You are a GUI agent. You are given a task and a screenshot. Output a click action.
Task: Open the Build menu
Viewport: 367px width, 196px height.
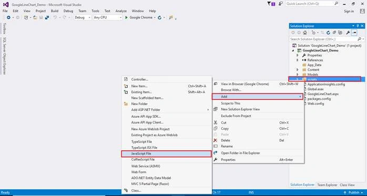coord(55,11)
